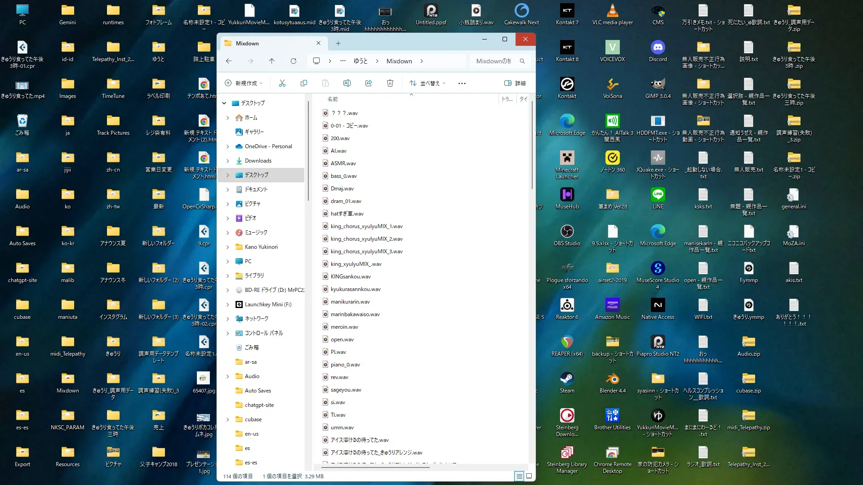Click the 名前 column header
This screenshot has width=863, height=485.
point(333,99)
